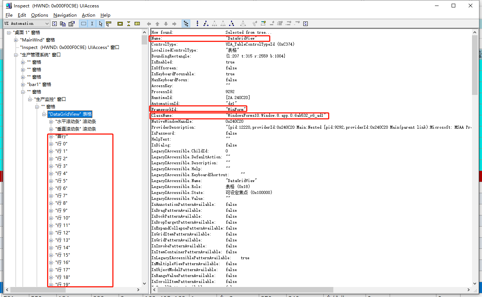Open the UI Automation mode dropdown
482x297 pixels.
click(x=46, y=23)
